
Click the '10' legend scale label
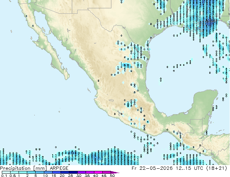[x=45, y=176]
